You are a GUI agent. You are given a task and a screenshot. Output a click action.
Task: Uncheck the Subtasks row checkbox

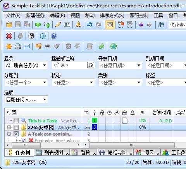tap(23, 140)
